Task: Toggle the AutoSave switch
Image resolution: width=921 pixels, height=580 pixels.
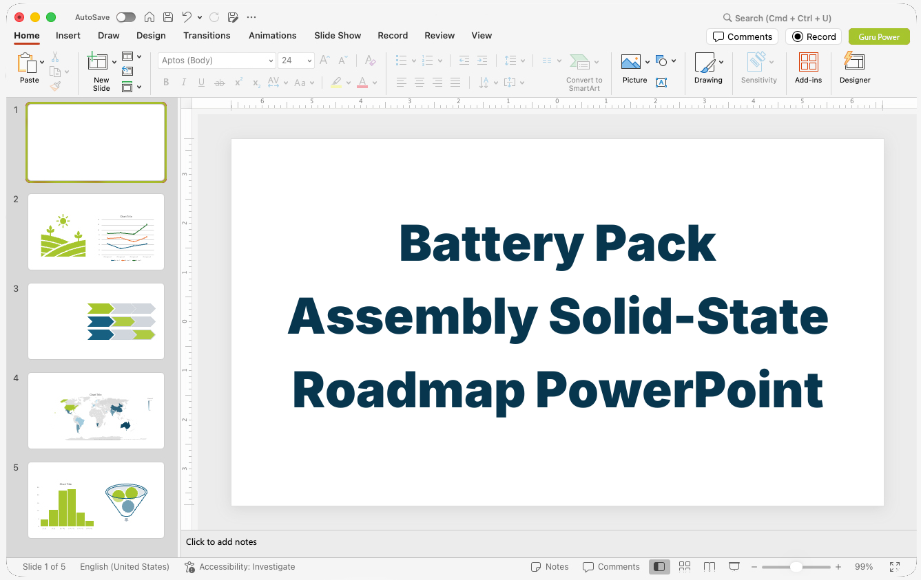Action: coord(126,17)
